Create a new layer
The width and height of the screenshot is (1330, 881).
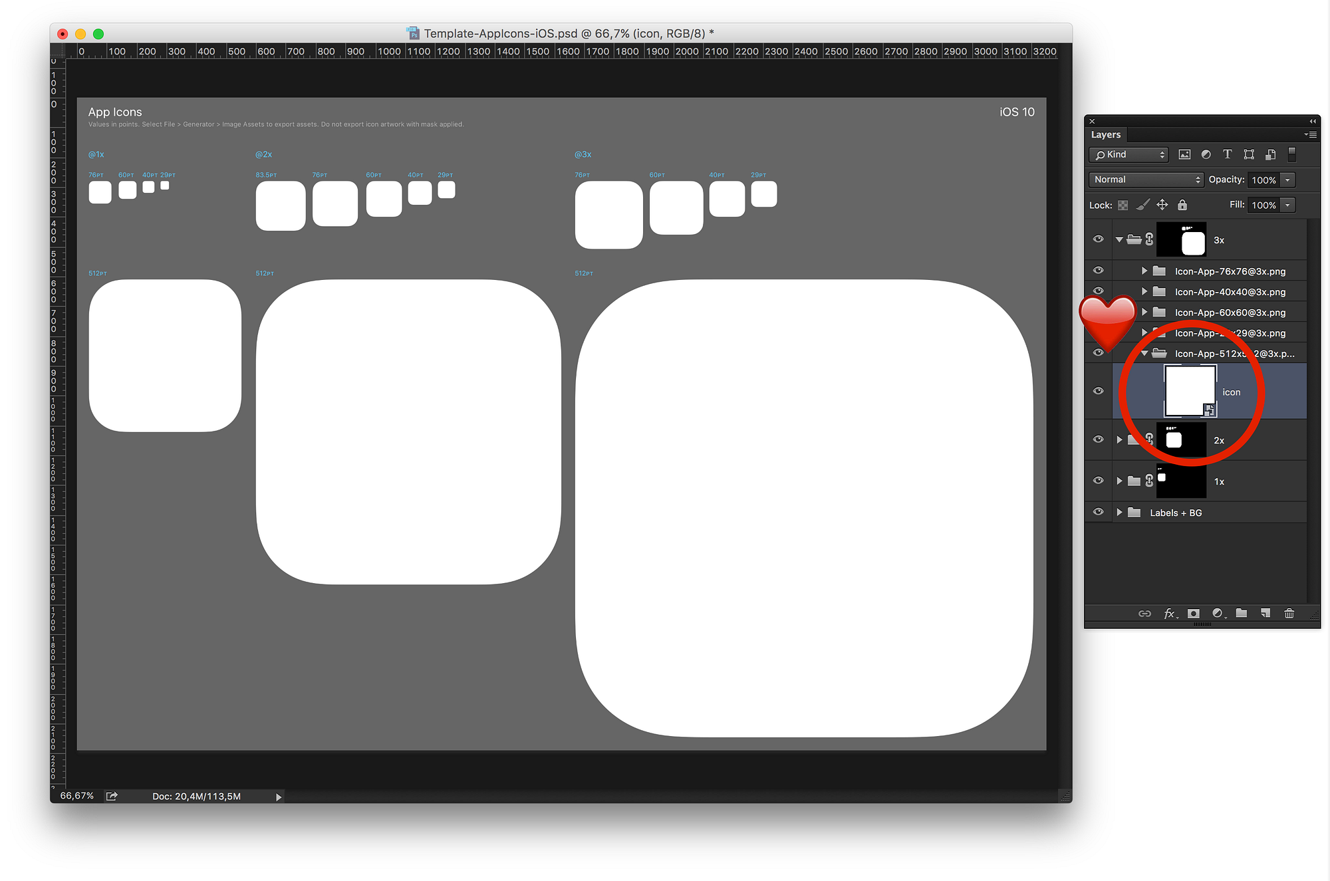point(1265,613)
